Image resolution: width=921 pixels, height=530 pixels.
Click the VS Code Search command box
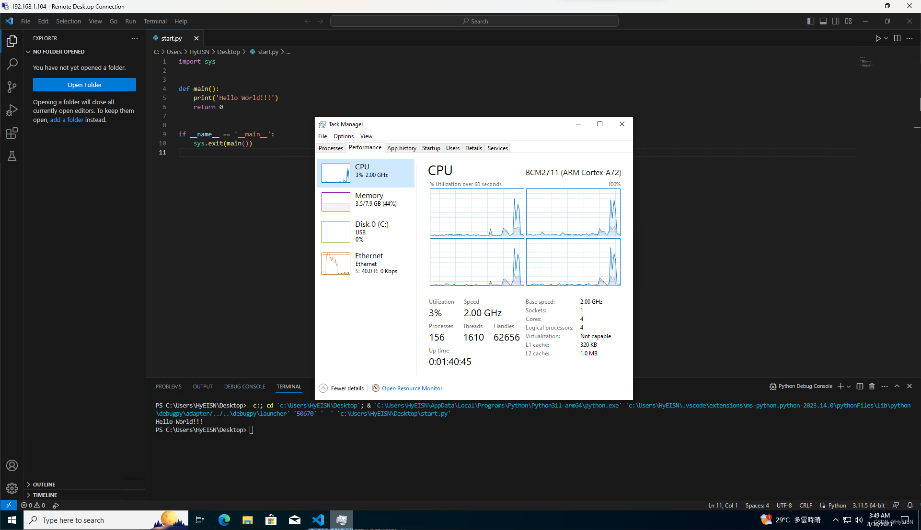tap(474, 21)
